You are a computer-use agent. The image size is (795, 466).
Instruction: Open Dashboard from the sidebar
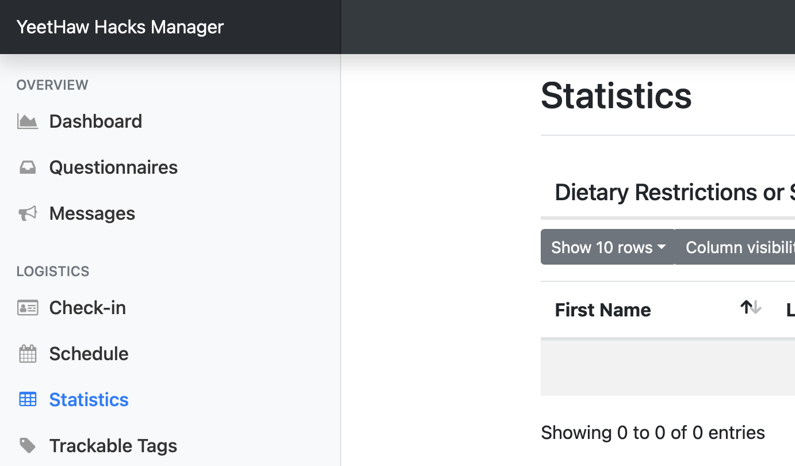point(95,121)
